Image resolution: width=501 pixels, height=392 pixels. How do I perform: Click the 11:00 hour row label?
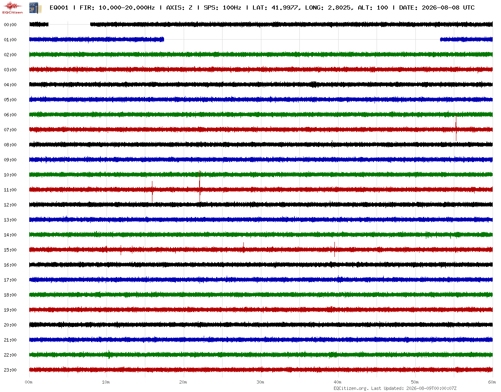click(10, 190)
